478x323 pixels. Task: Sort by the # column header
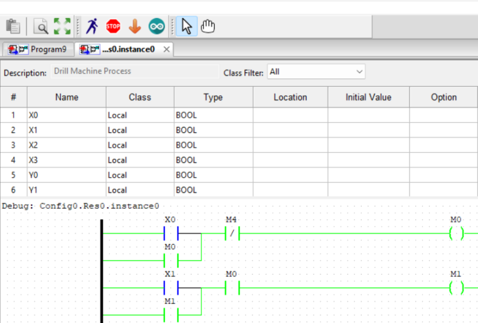(13, 97)
